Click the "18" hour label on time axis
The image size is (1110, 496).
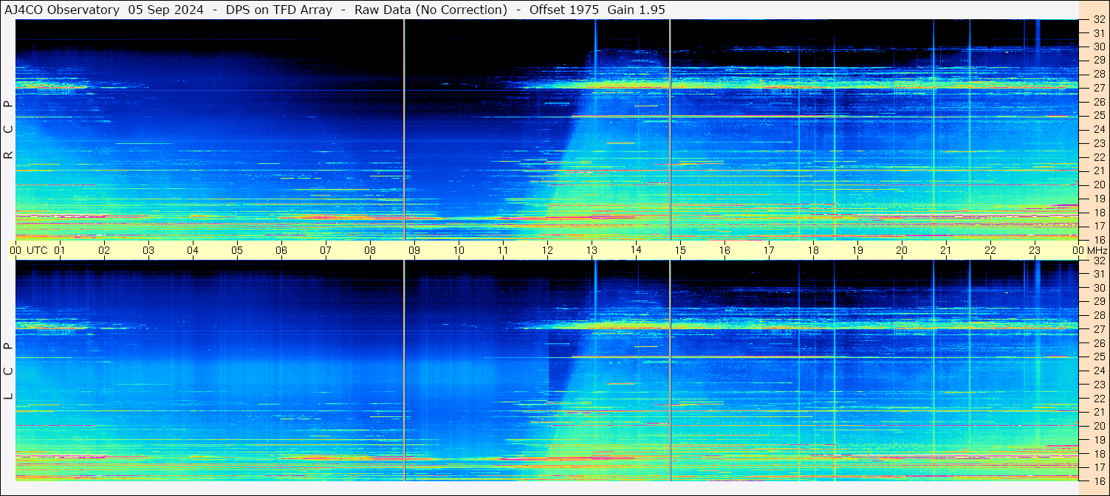(813, 250)
